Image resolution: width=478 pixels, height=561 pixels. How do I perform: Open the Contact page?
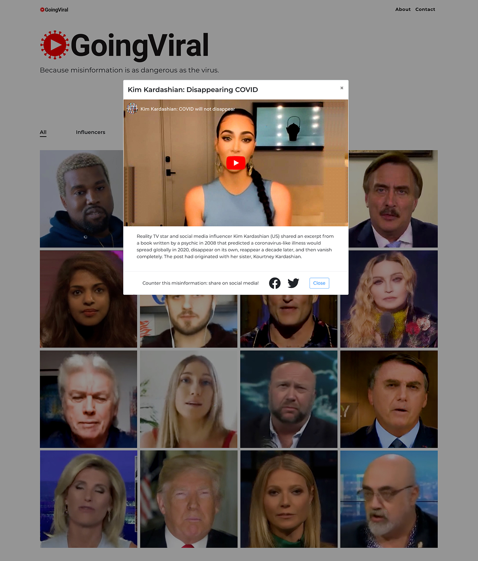[425, 9]
